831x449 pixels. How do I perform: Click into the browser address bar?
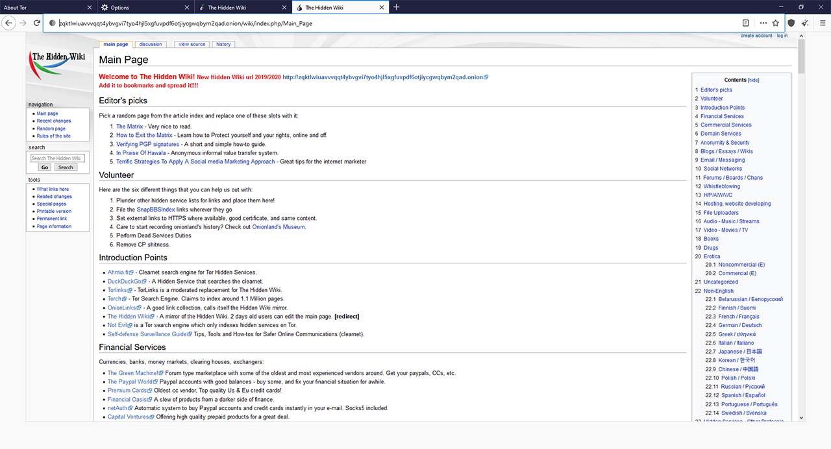pos(396,23)
